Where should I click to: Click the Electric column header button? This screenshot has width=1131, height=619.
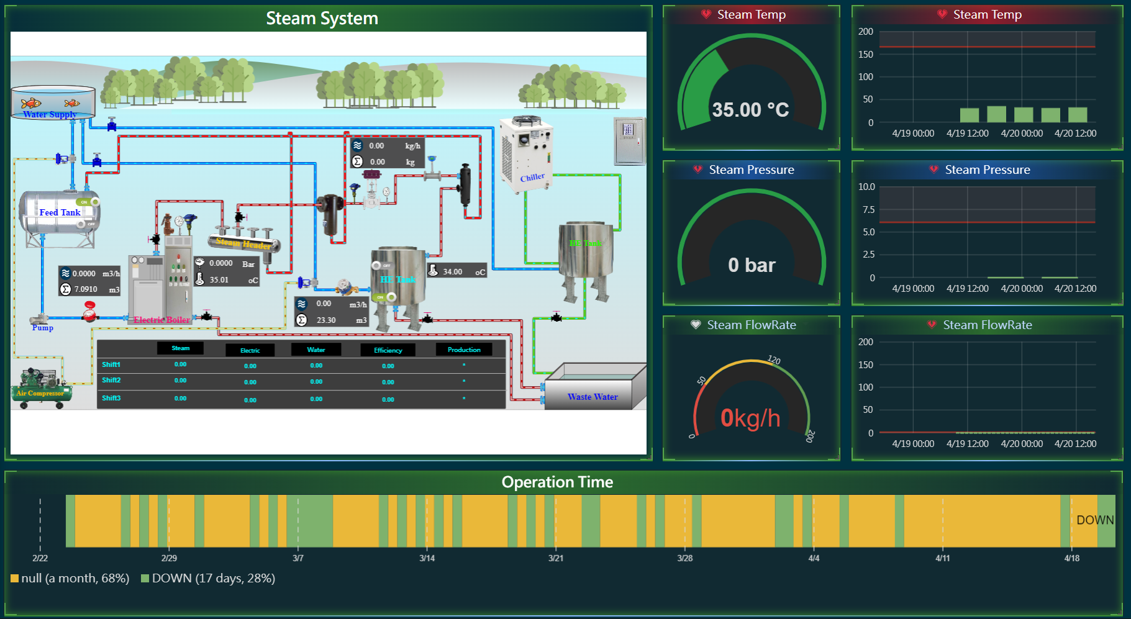click(x=250, y=351)
